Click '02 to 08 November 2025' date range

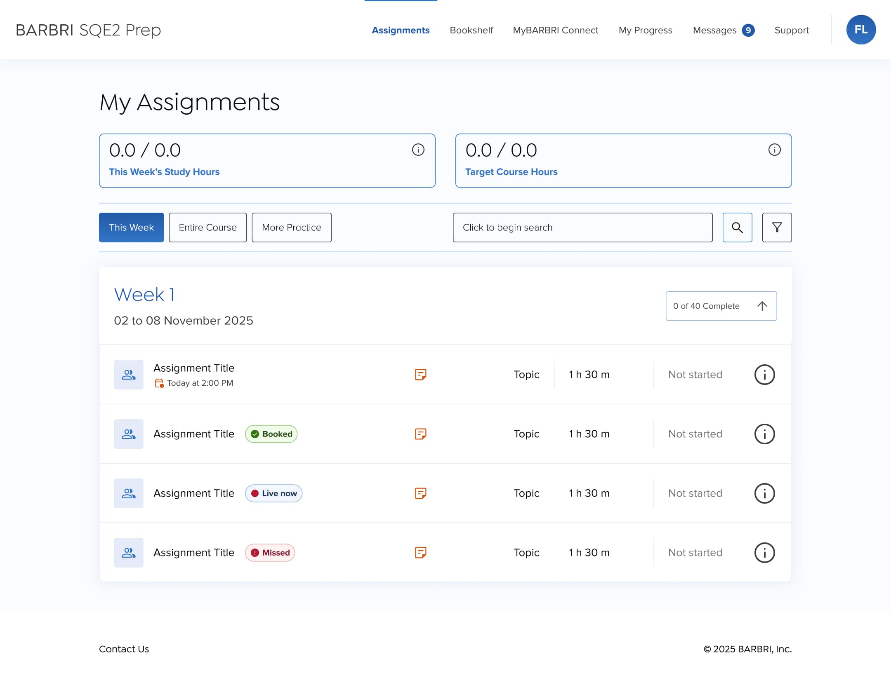[x=184, y=321]
